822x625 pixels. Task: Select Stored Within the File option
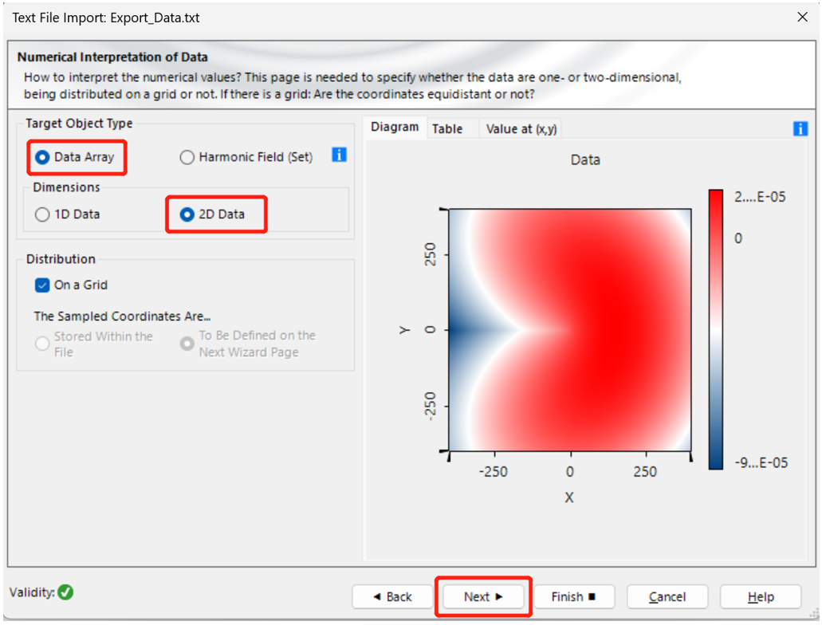pos(43,344)
